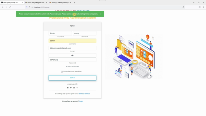Open a new browser tab
Viewport: 206px width, 116px height.
(x=74, y=3)
